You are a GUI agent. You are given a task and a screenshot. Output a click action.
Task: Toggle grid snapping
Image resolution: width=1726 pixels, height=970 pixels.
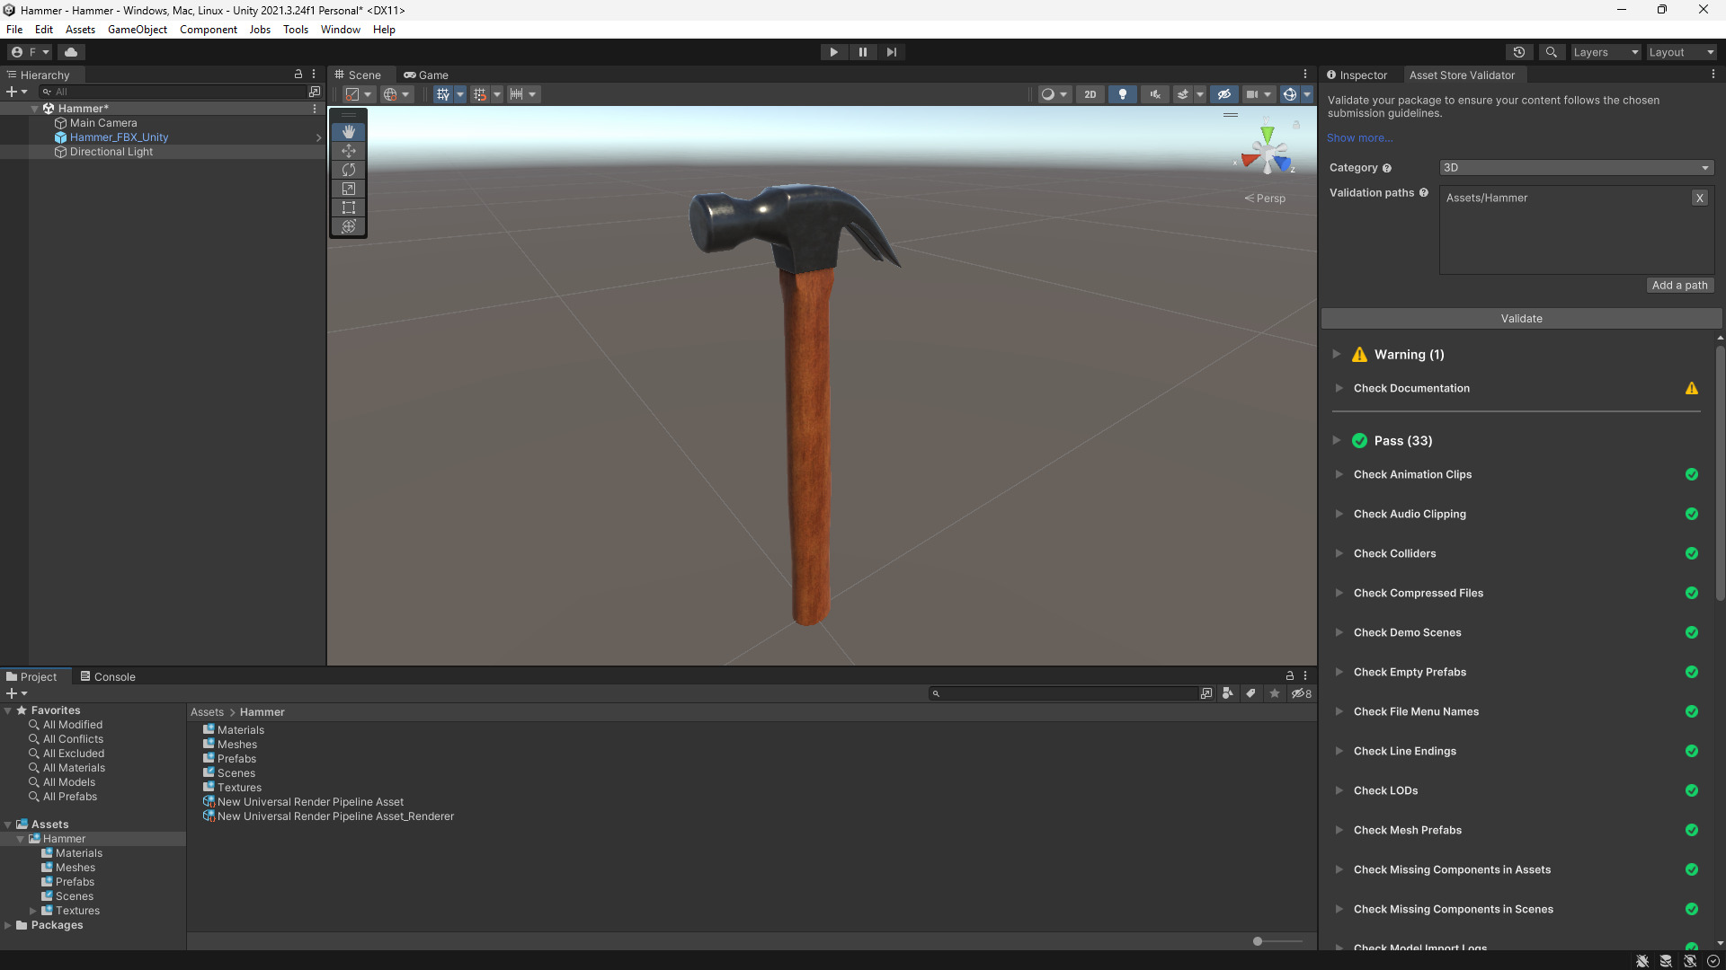(480, 94)
